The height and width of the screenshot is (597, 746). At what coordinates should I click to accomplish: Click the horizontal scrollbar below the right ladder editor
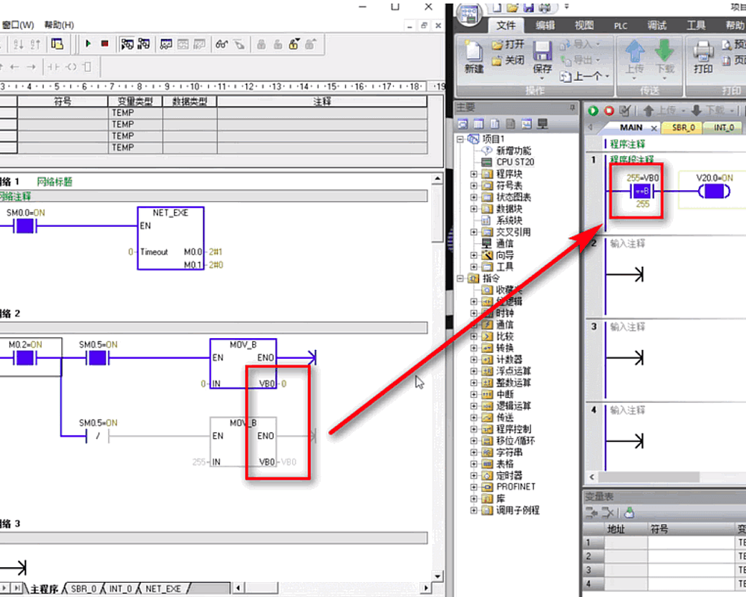664,477
